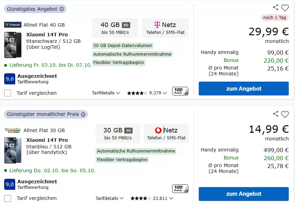Click the 100 Punkte badge in first offer
The image size is (295, 203).
click(180, 91)
